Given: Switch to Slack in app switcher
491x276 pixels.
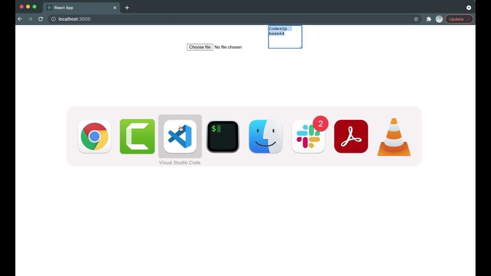Looking at the screenshot, I should click(308, 136).
